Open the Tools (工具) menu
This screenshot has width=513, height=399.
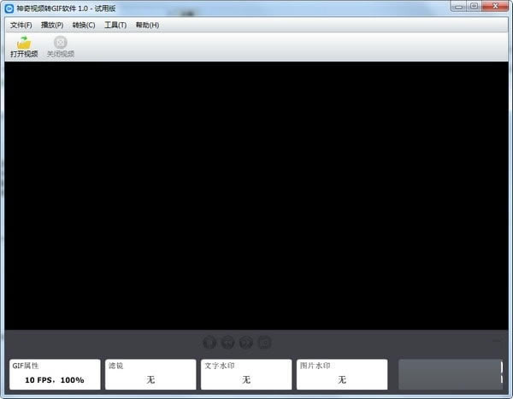115,25
